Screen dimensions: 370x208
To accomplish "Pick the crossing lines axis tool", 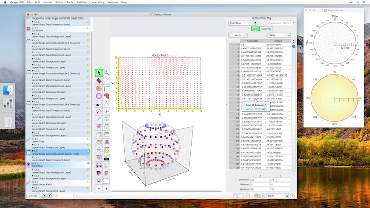I will click(x=107, y=111).
